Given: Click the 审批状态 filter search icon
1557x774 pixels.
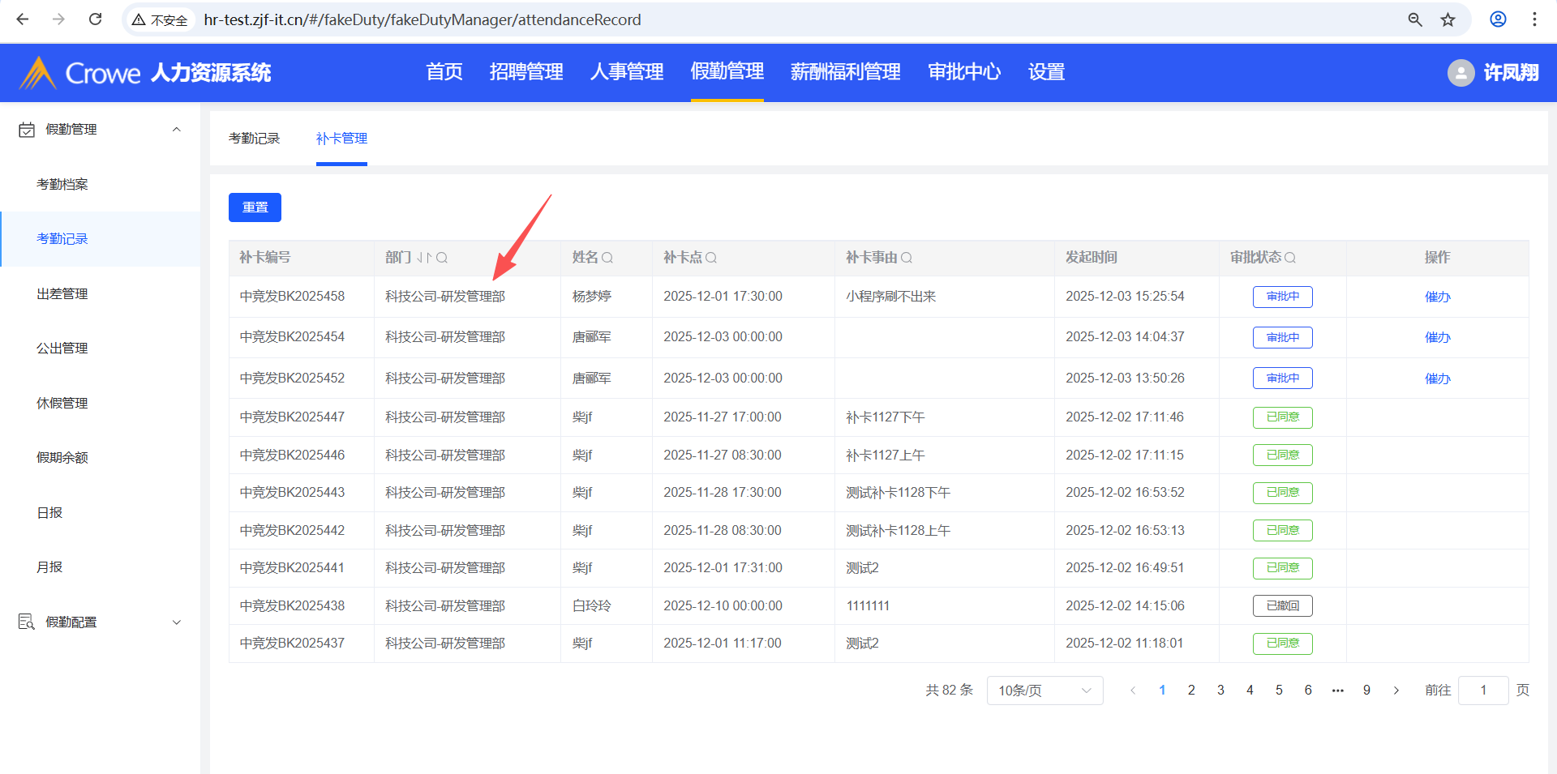Looking at the screenshot, I should coord(1290,258).
